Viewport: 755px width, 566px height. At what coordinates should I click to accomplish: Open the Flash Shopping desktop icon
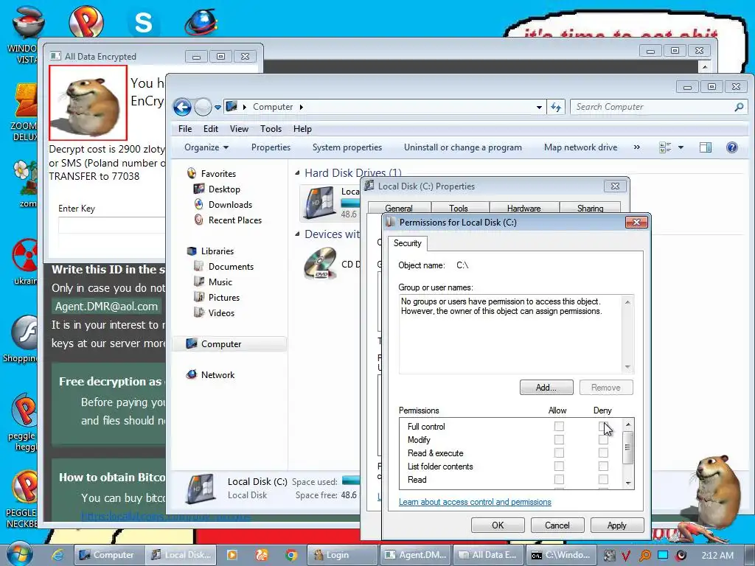(x=25, y=332)
